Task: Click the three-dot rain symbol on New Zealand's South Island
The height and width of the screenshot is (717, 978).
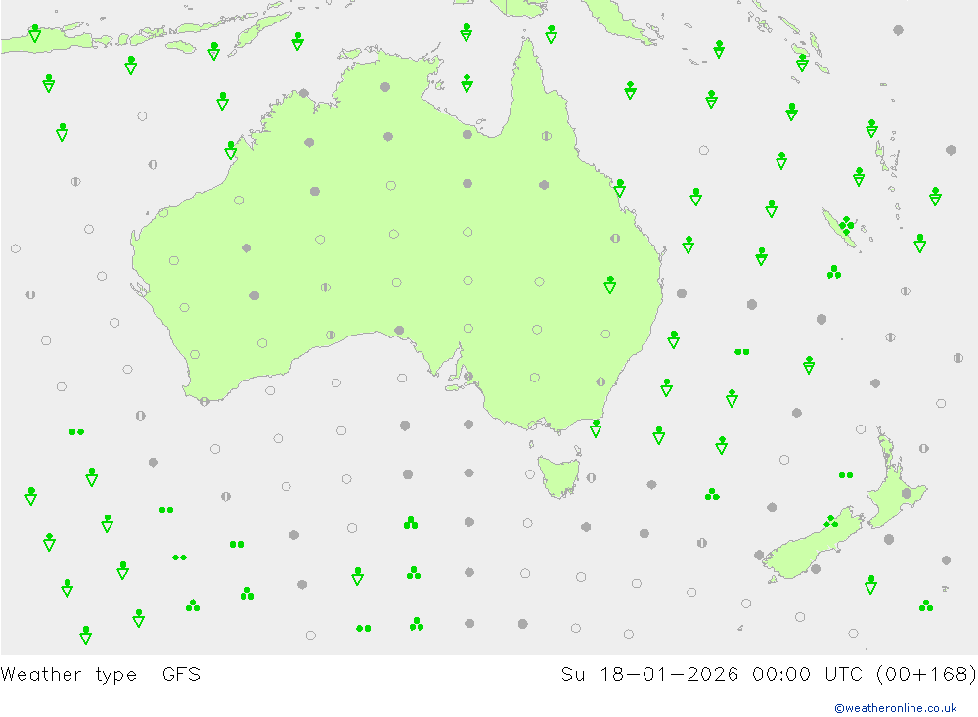Action: [830, 521]
